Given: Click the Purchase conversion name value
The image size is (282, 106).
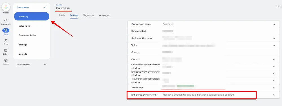Looking at the screenshot, I should (x=168, y=24).
